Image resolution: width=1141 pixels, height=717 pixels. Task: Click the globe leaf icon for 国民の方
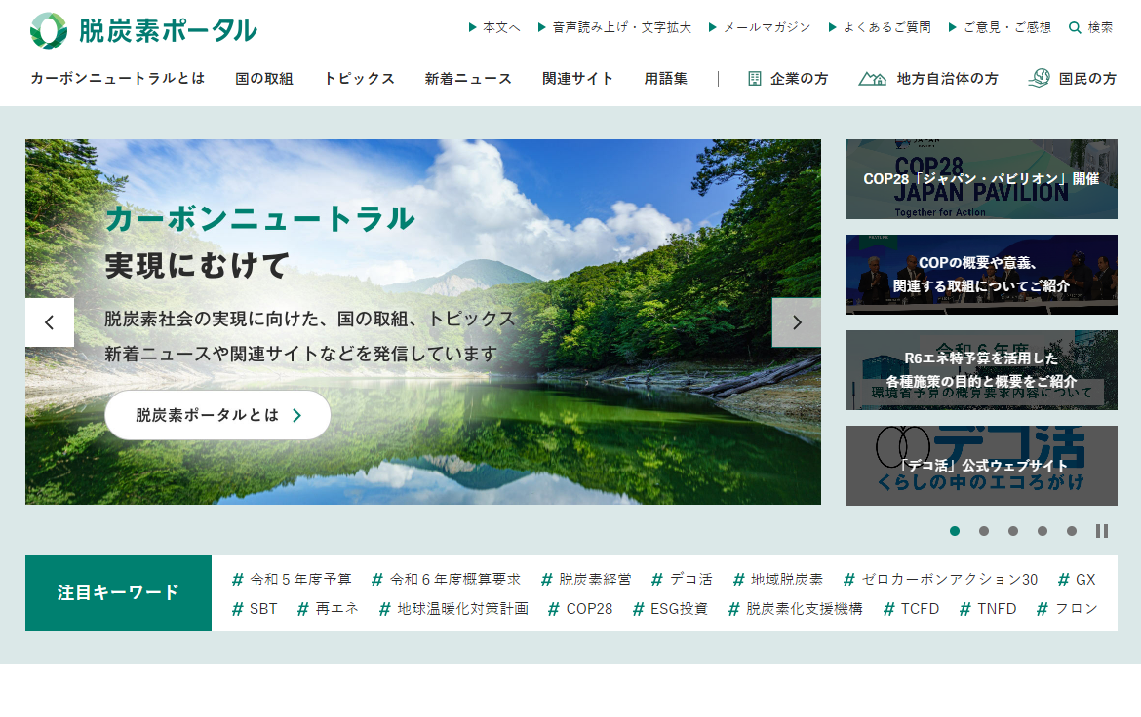1039,78
